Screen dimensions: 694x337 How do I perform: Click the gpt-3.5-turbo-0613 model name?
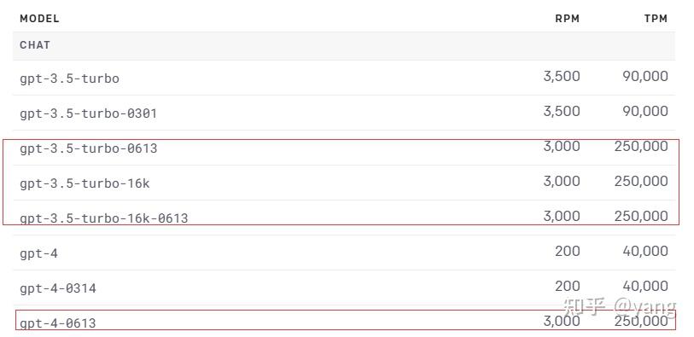click(x=89, y=148)
